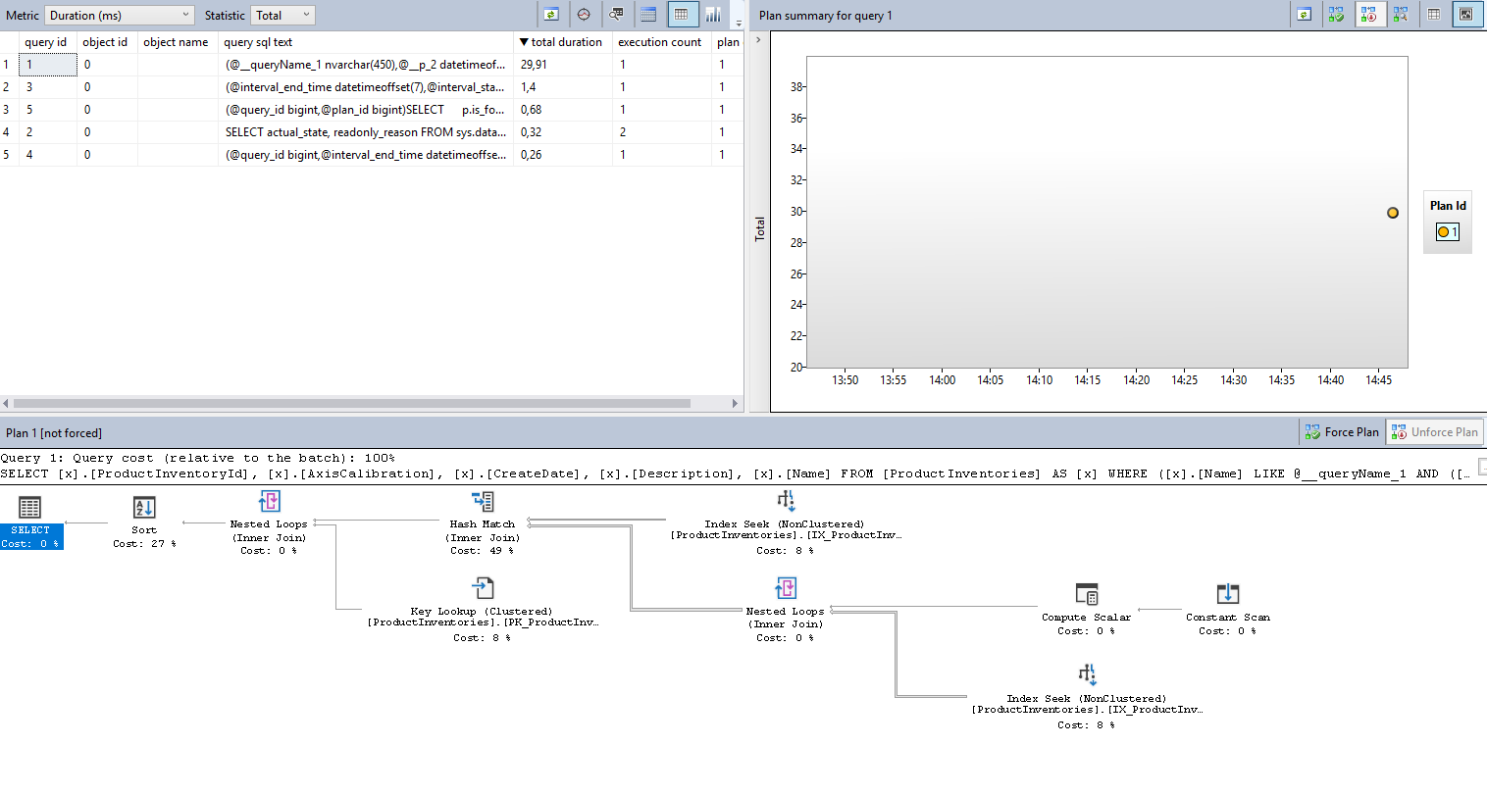This screenshot has width=1487, height=796.
Task: Click the Track selected query icon
Action: tap(584, 15)
